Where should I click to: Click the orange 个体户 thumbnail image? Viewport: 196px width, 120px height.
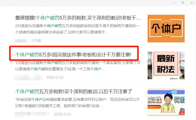tap(166, 28)
